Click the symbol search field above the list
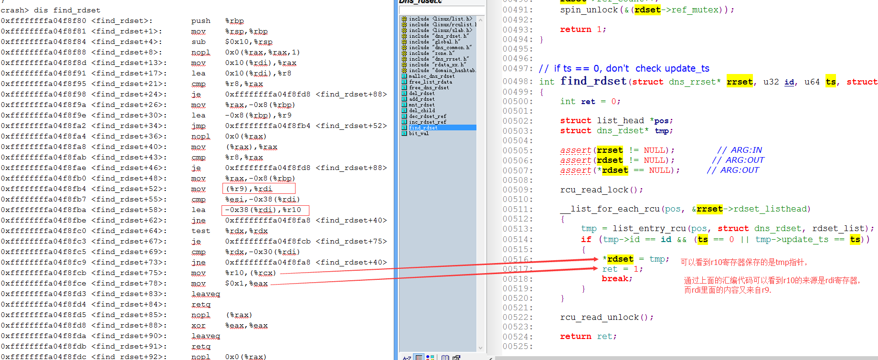 [442, 10]
